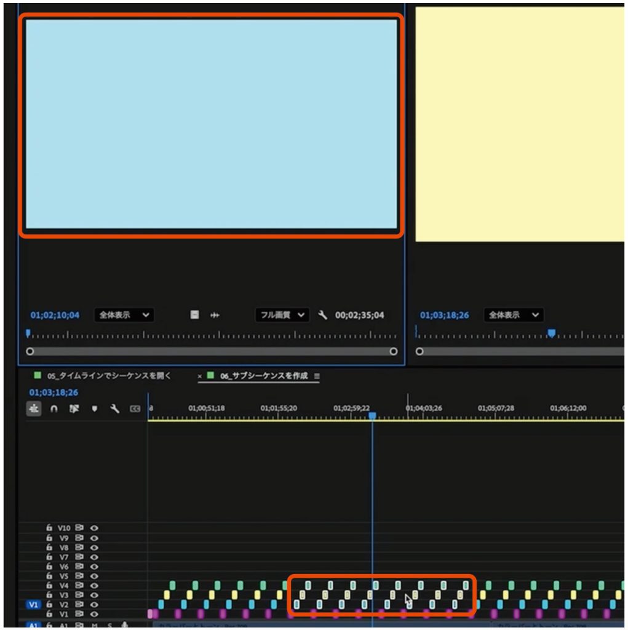
Task: Hide track V4 using its eye icon
Action: (95, 586)
